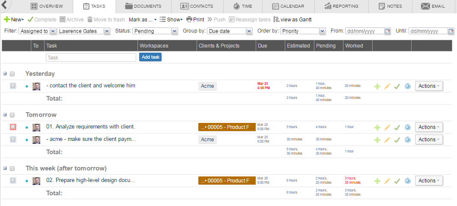Click the back arrow at top left

[x=4, y=6]
